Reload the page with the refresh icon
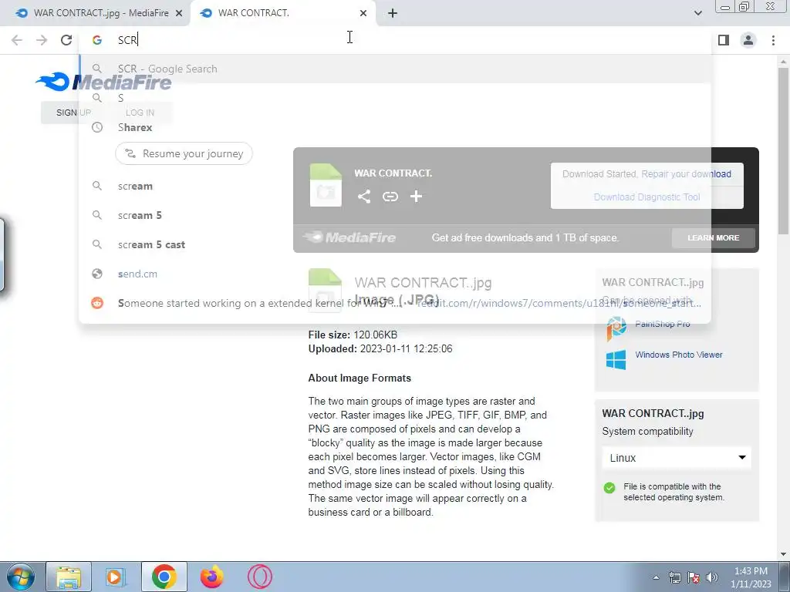790x592 pixels. [x=66, y=40]
